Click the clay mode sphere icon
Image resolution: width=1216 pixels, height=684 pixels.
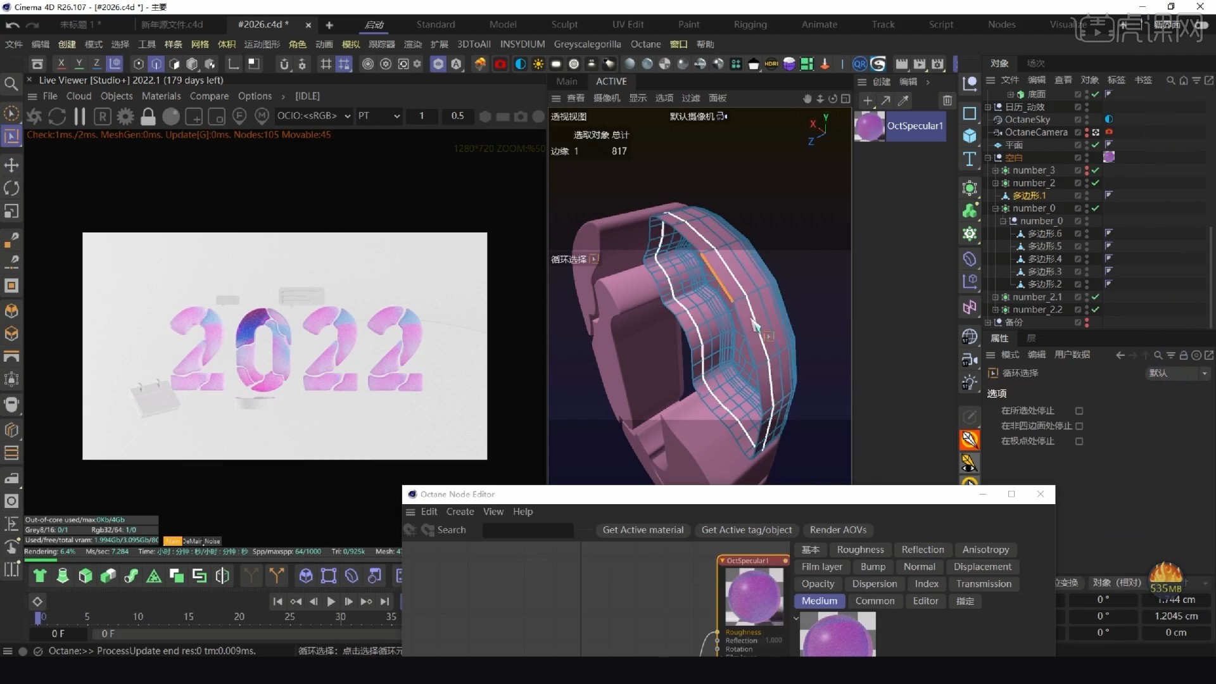[171, 117]
